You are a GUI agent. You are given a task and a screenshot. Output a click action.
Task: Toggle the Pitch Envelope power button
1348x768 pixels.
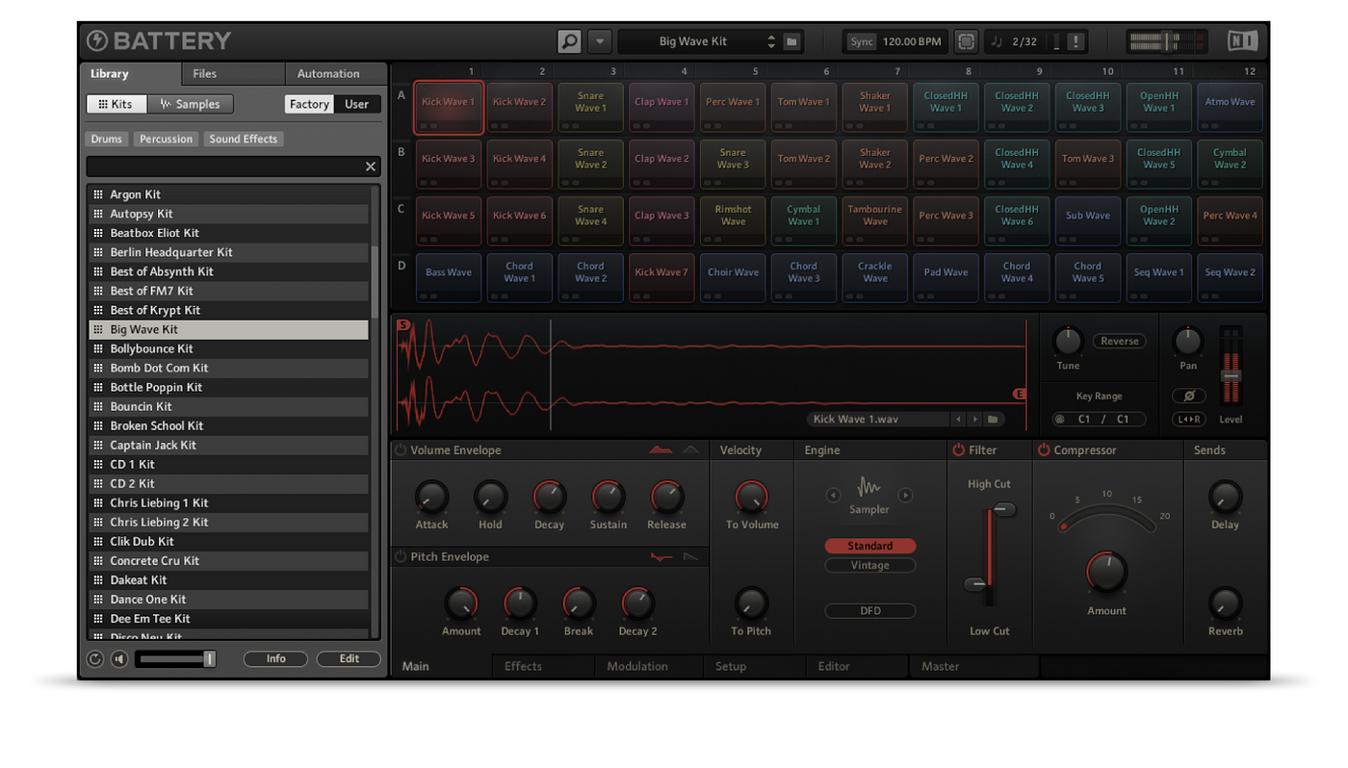coord(401,557)
